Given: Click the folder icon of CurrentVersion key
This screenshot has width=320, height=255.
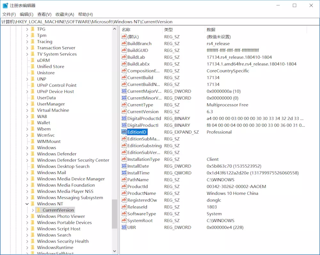Looking at the screenshot, I should point(38,210).
